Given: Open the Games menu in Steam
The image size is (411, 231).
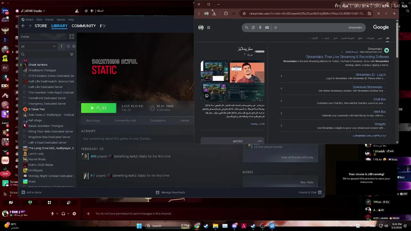Looking at the screenshot, I should click(61, 20).
